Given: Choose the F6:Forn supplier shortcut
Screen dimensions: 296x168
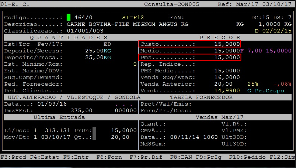Looking at the screenshot, I should pyautogui.click(x=109, y=157).
